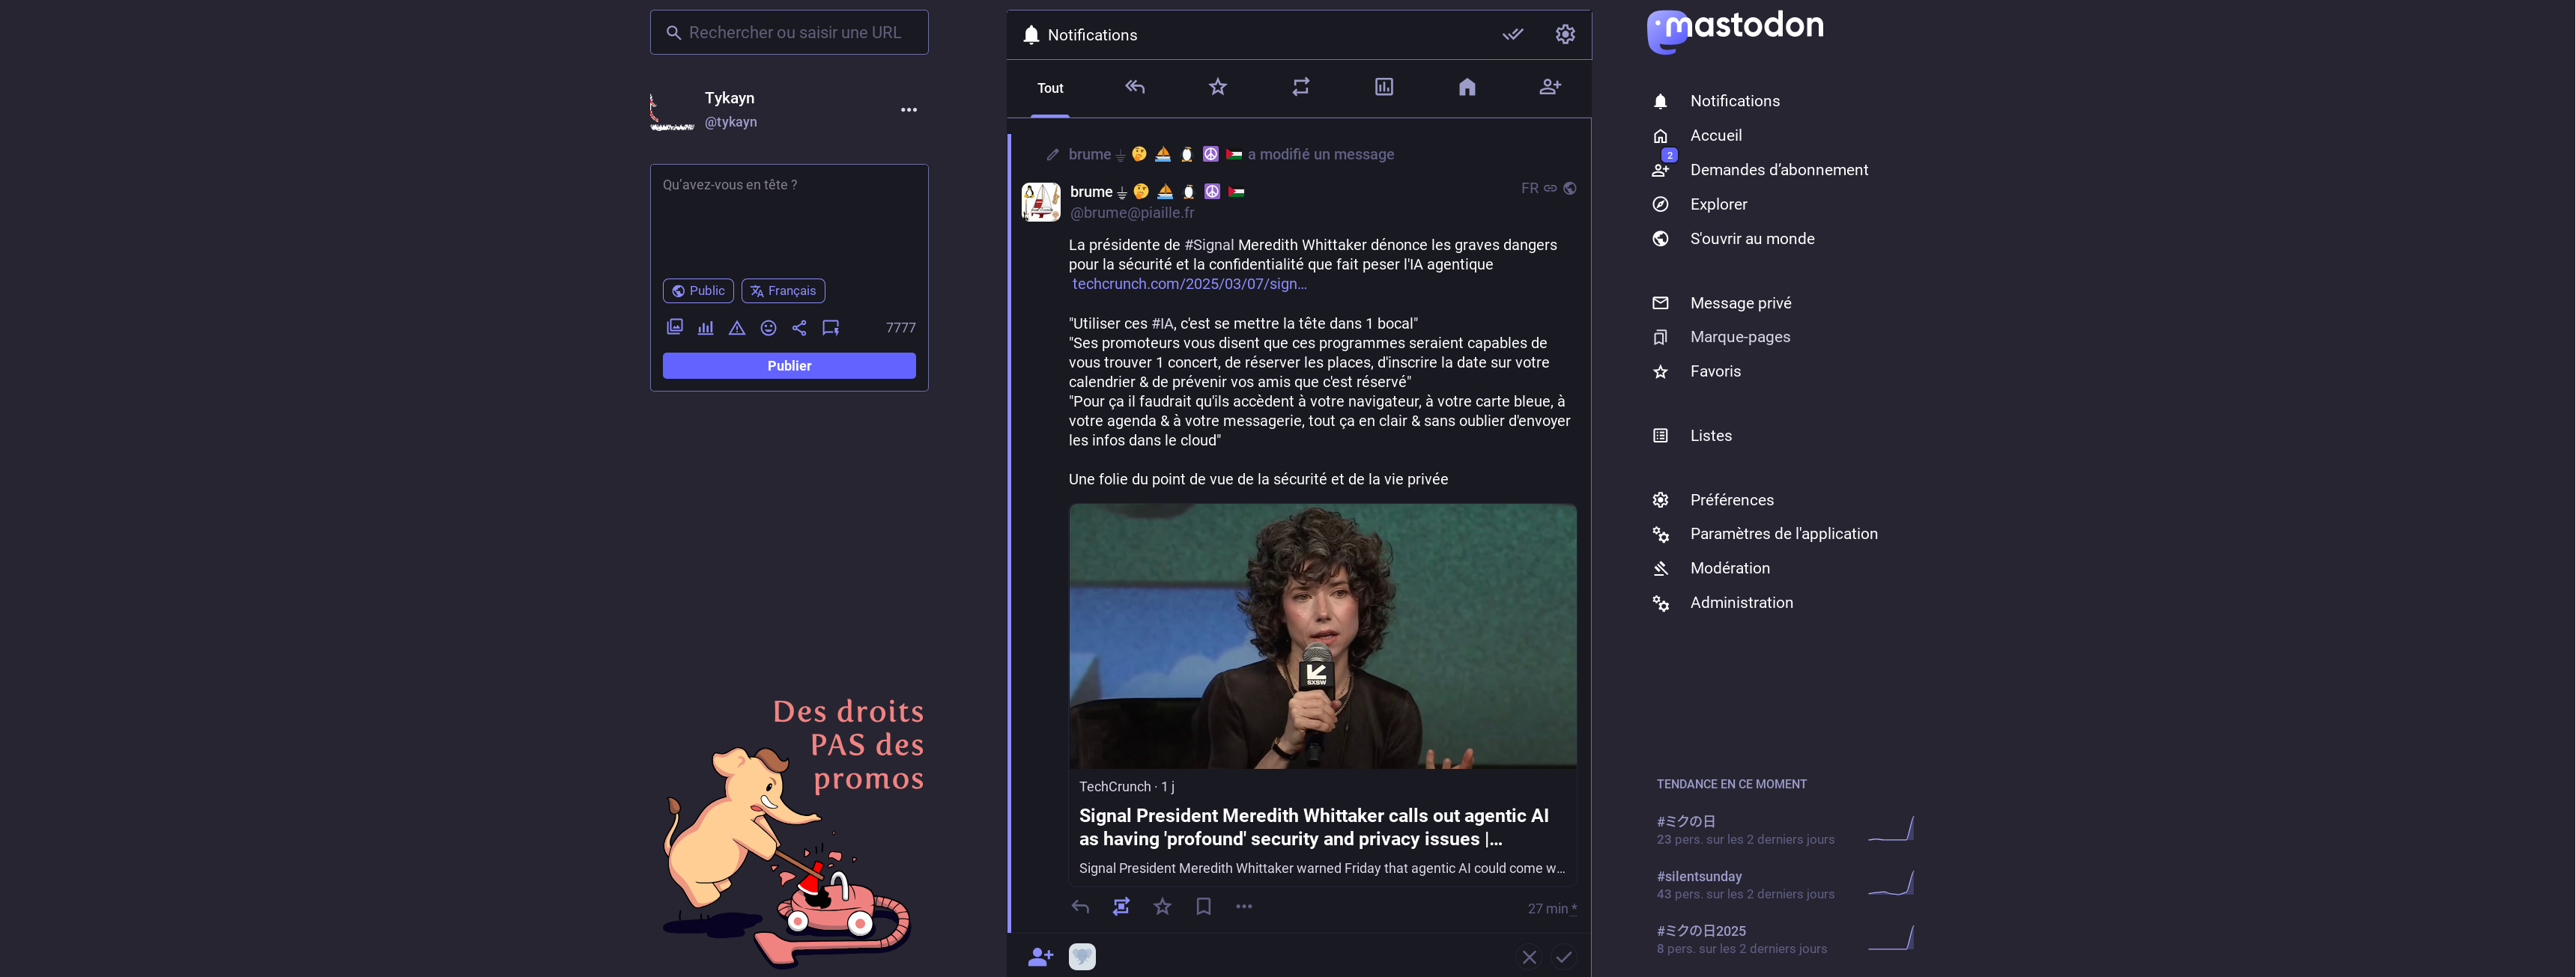Open the emoji picker
This screenshot has height=977, width=2576.
coord(768,328)
